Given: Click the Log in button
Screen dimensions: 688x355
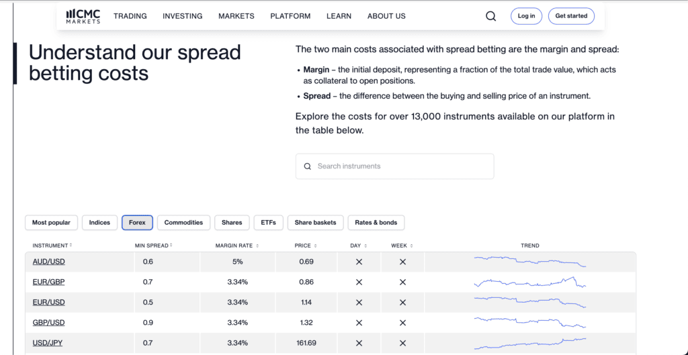Looking at the screenshot, I should (x=527, y=16).
